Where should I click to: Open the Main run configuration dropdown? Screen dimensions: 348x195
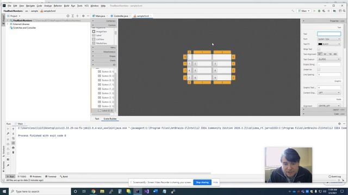(x=304, y=11)
